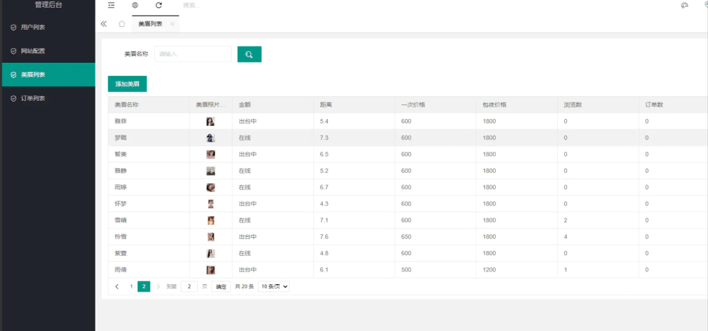Click the 添加美眉 button

coord(127,84)
